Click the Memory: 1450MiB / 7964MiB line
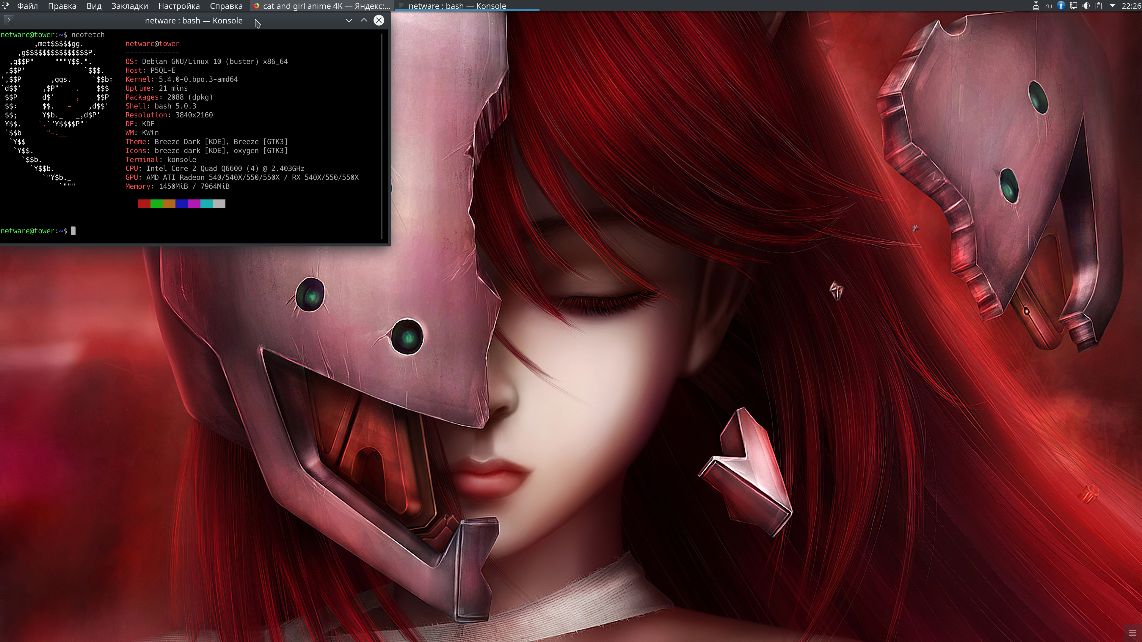This screenshot has height=642, width=1142. click(x=177, y=186)
